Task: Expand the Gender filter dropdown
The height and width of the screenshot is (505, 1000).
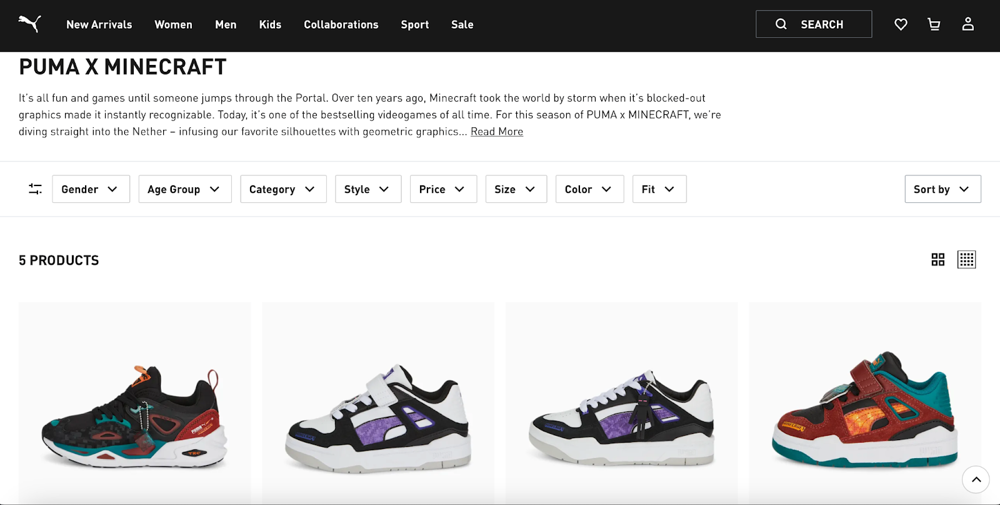Action: pos(91,189)
